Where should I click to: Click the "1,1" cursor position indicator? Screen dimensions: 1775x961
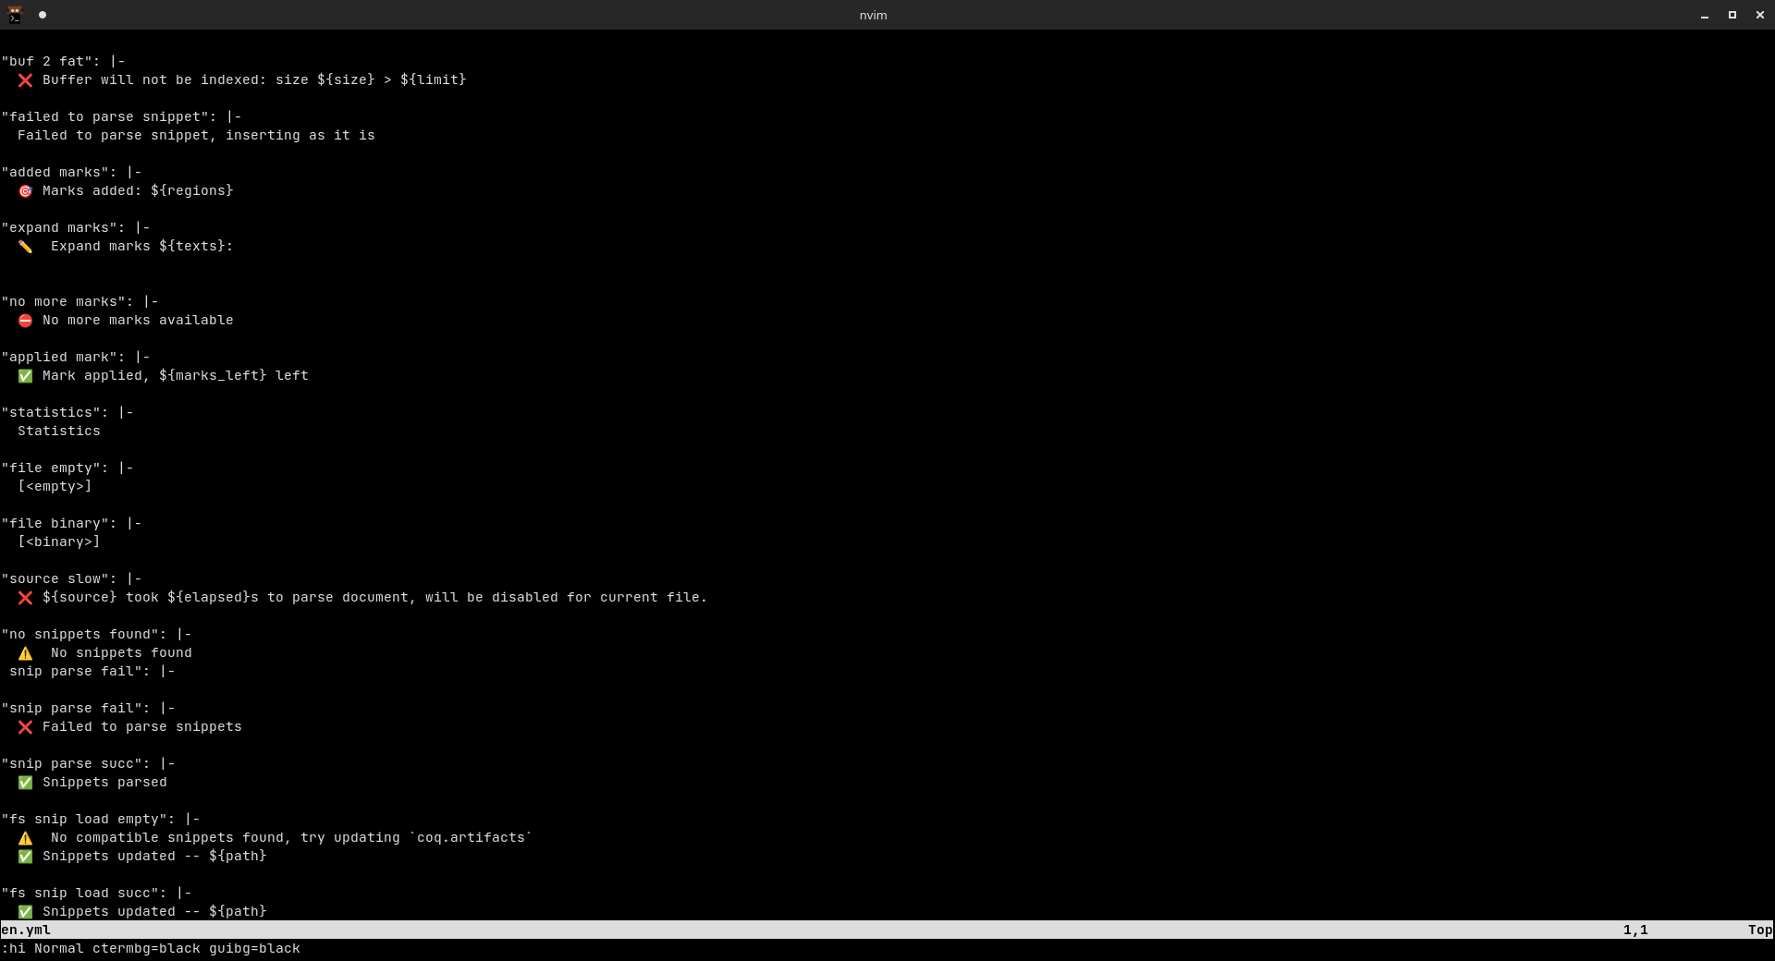click(x=1634, y=931)
